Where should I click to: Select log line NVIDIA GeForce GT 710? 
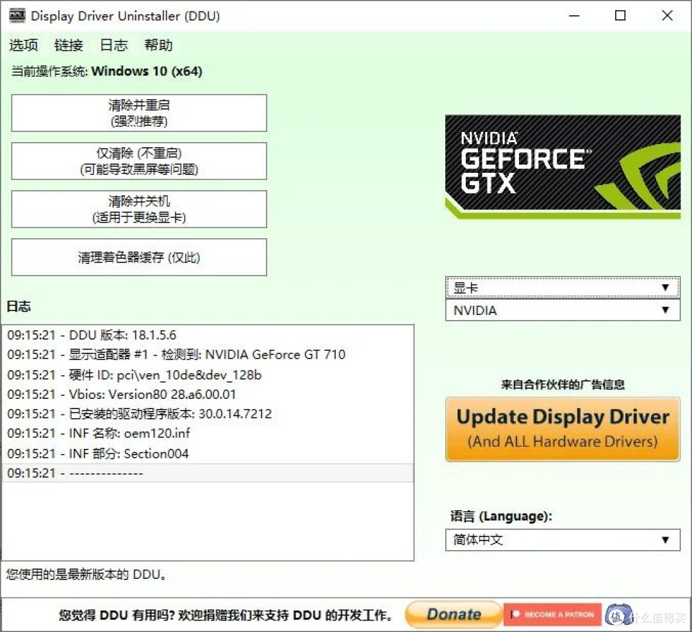208,355
